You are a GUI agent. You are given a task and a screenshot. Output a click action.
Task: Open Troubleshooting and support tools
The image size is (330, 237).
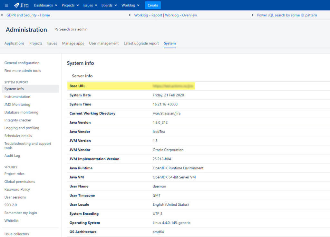(x=28, y=145)
